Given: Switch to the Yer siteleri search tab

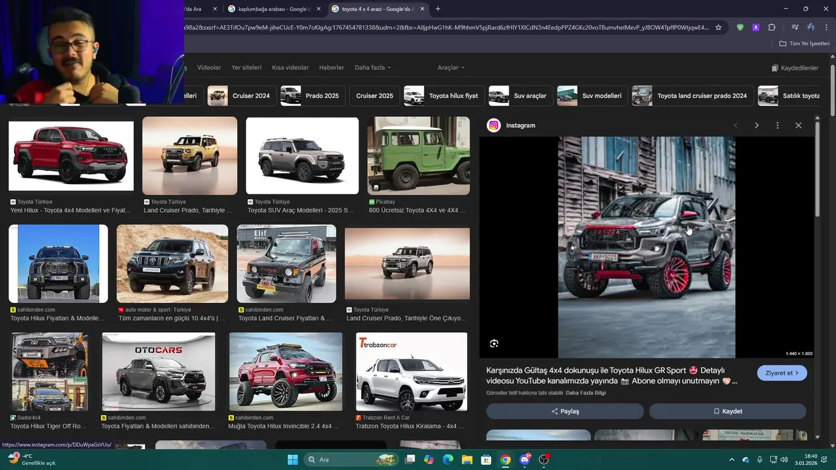Looking at the screenshot, I should tap(246, 67).
